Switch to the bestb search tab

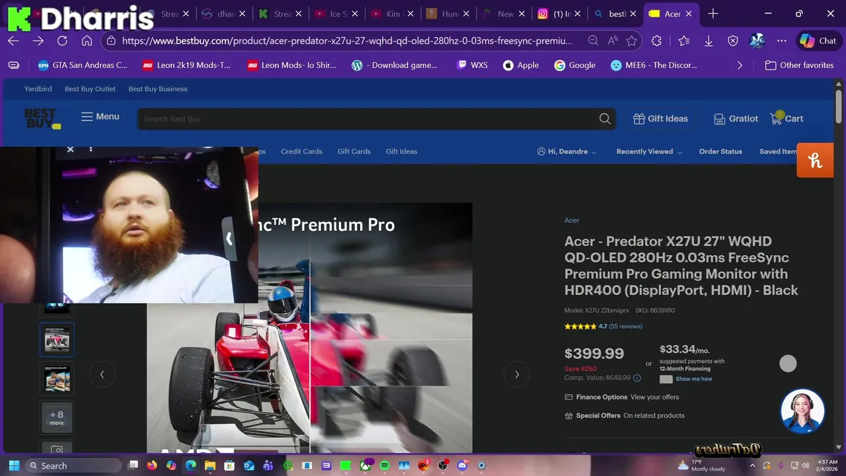point(615,14)
